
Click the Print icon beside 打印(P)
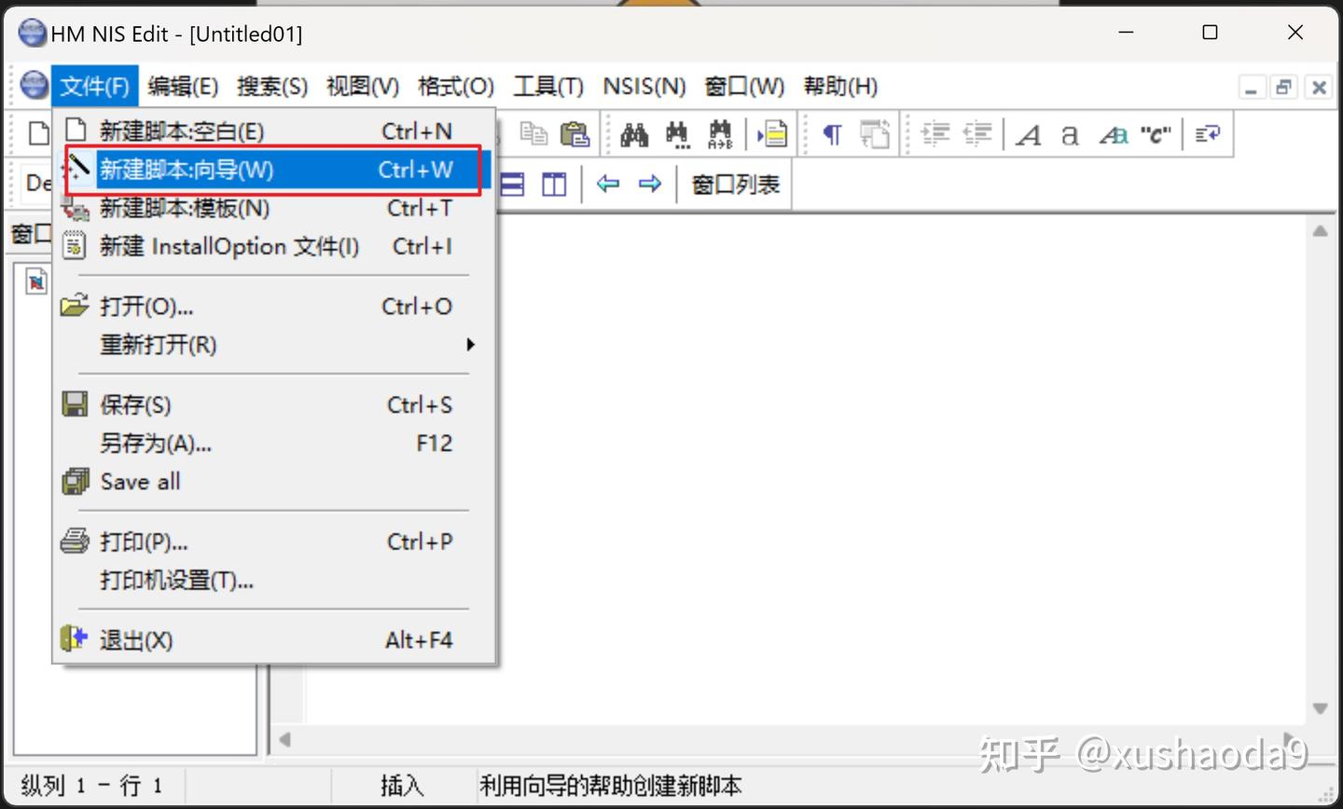click(75, 541)
